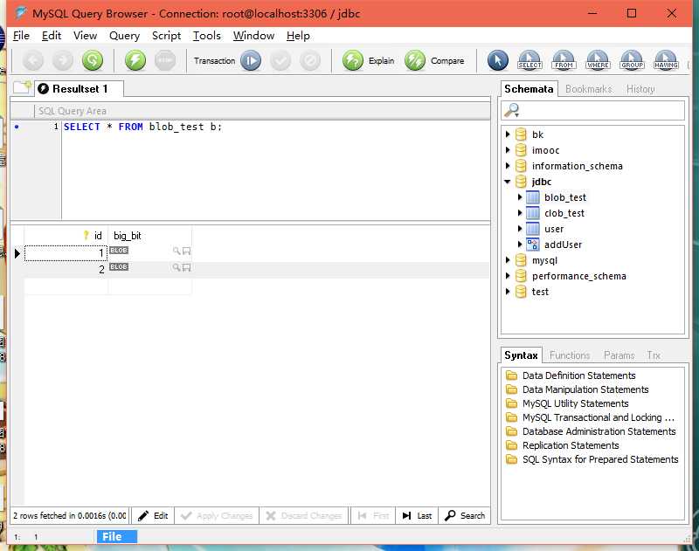Expand the test schema
699x551 pixels.
coord(508,292)
